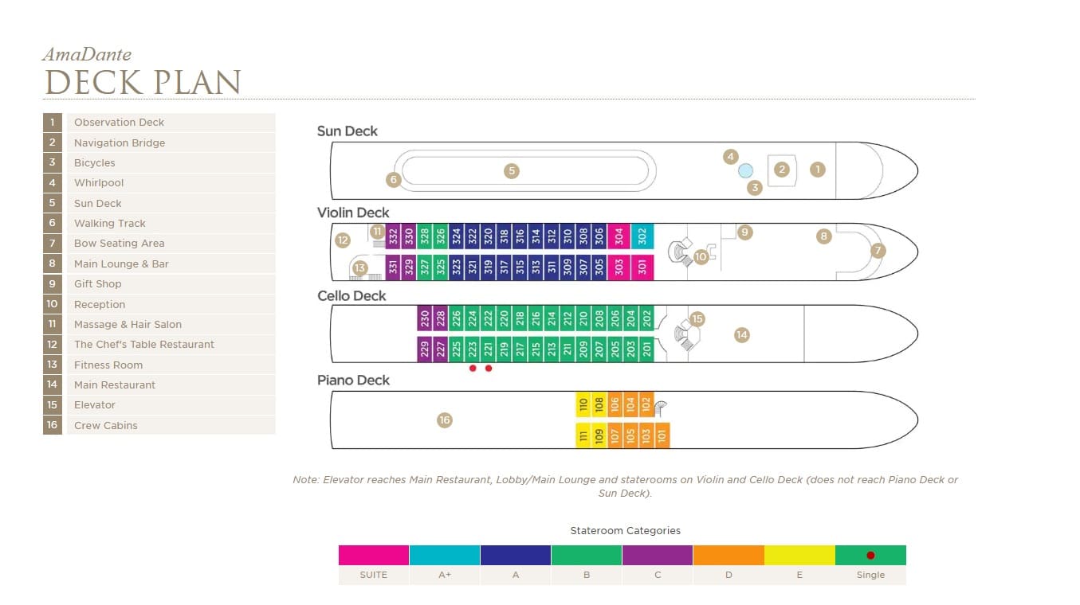The image size is (1080, 605).
Task: Pick the orange D category swatch
Action: pos(729,555)
